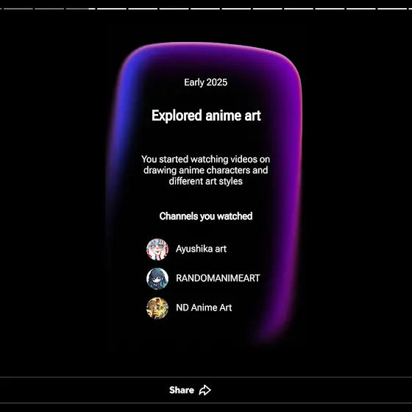Jump to the partially filled gray-white progress segment
Image resolution: width=412 pixels, height=412 pixels.
(80, 9)
